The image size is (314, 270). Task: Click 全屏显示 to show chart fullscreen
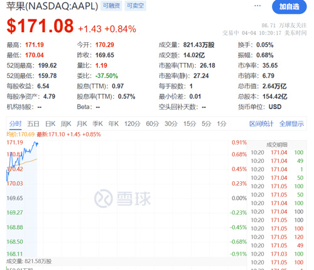point(291,124)
